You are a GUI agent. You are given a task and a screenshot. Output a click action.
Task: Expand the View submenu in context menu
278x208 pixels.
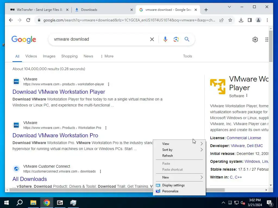[x=179, y=144]
